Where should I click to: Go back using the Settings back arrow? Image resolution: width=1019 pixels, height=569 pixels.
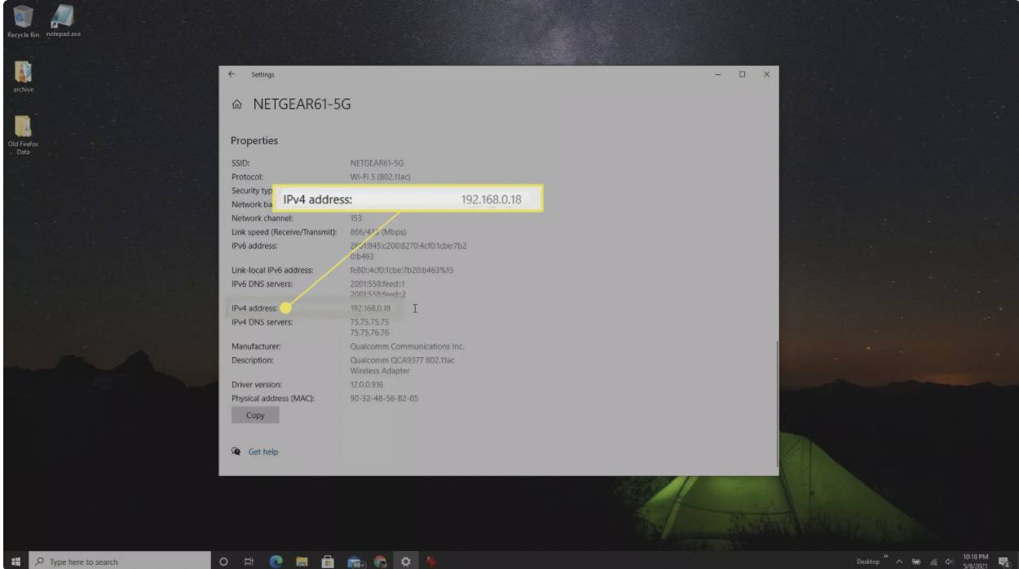[232, 75]
